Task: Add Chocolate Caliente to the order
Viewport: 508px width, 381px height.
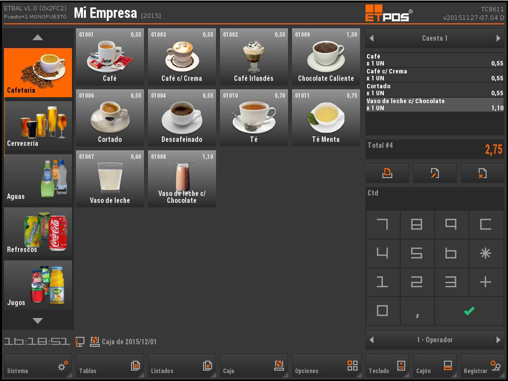Action: [x=326, y=57]
